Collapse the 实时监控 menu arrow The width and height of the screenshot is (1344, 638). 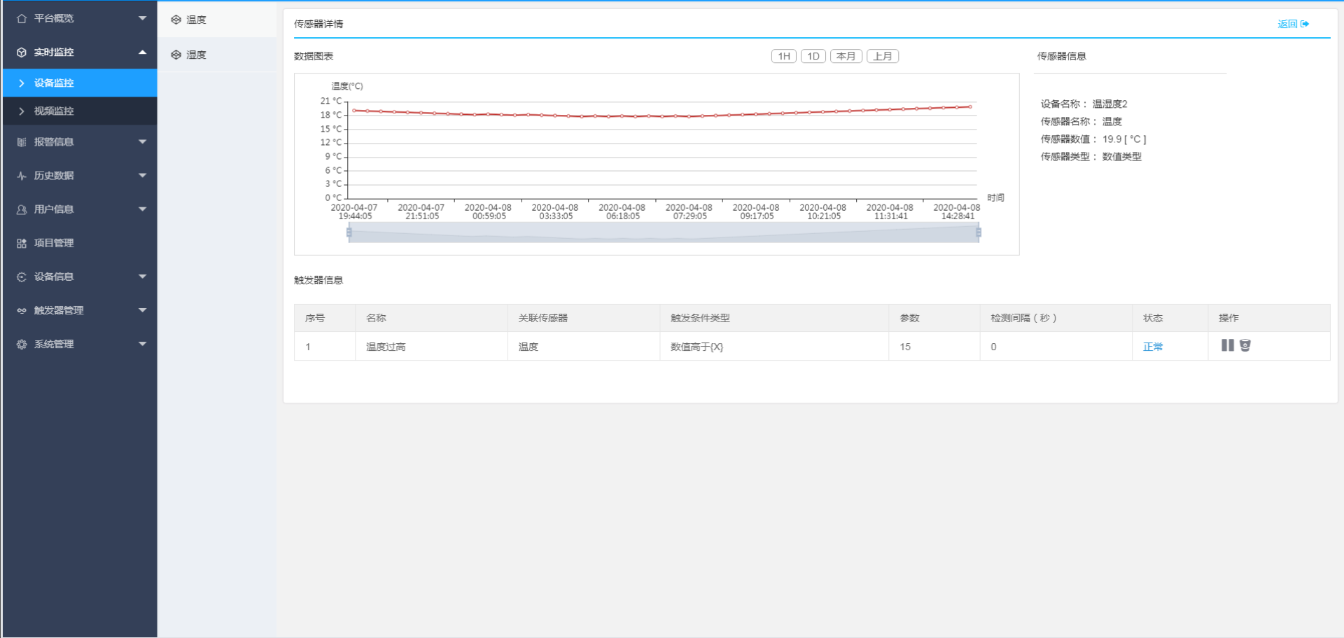tap(142, 53)
